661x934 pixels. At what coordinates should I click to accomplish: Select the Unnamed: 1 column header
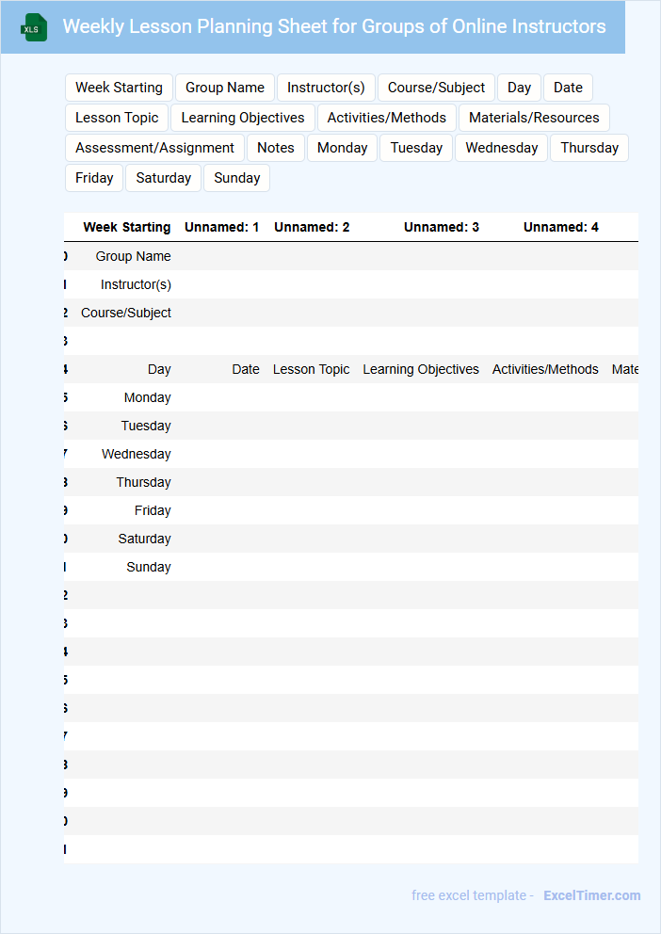[221, 227]
